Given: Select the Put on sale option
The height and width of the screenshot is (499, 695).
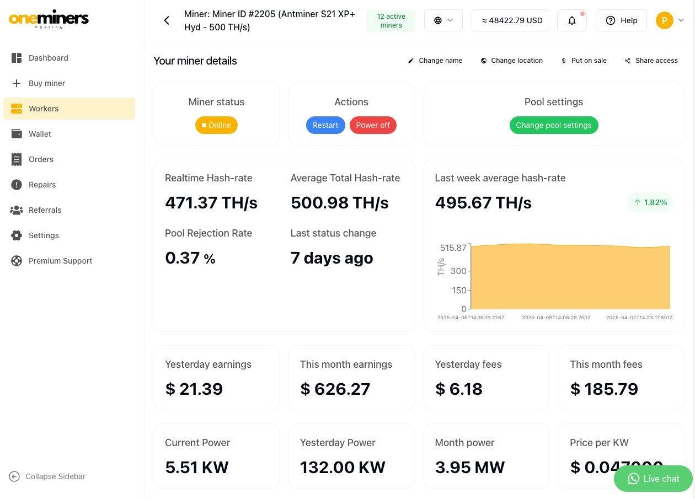Looking at the screenshot, I should click(584, 61).
